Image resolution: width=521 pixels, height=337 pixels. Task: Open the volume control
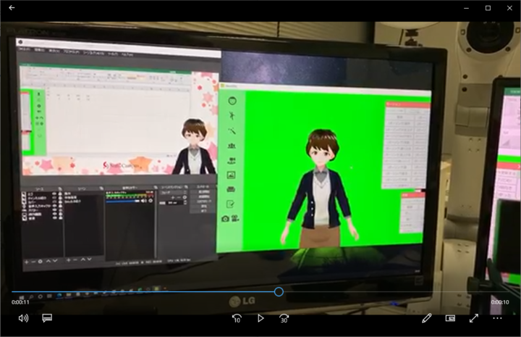pyautogui.click(x=23, y=318)
